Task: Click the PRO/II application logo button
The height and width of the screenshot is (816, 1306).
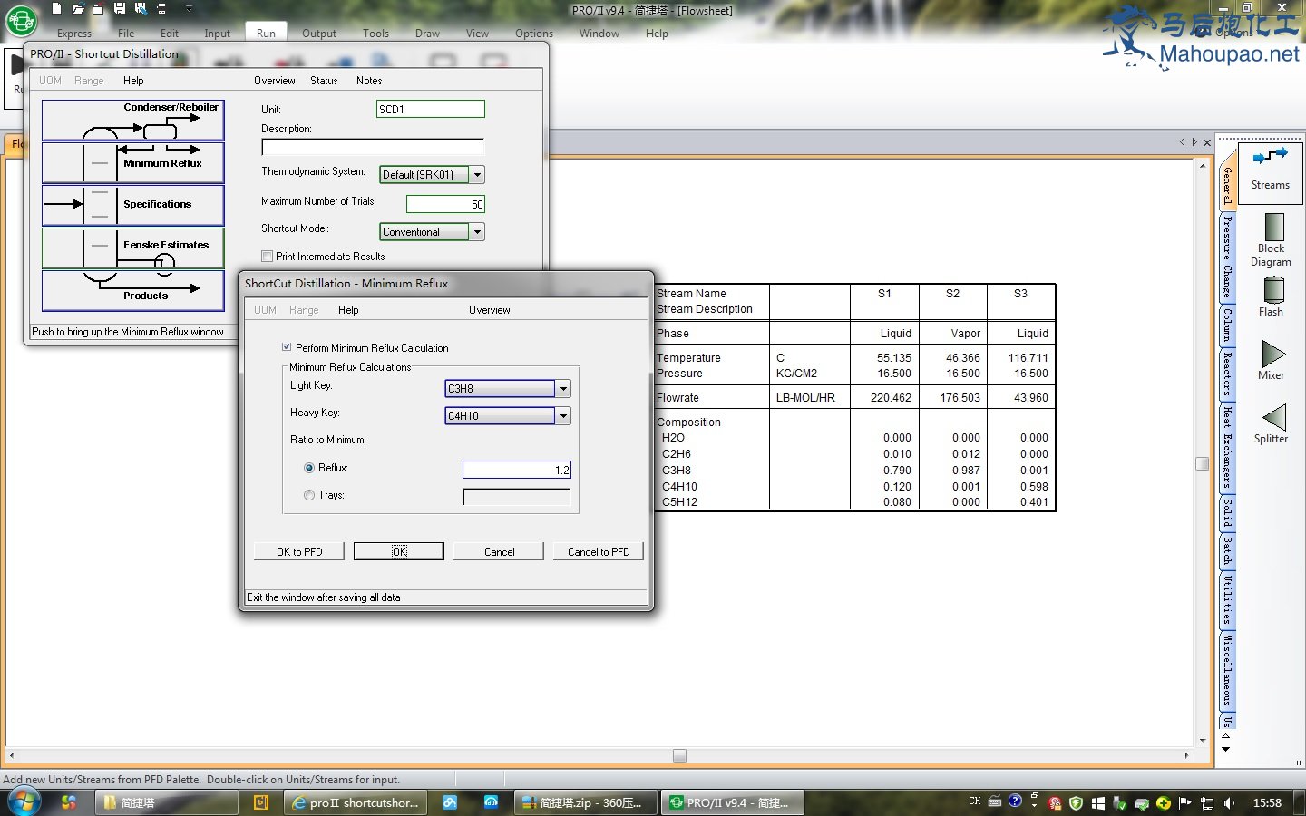Action: 21,20
